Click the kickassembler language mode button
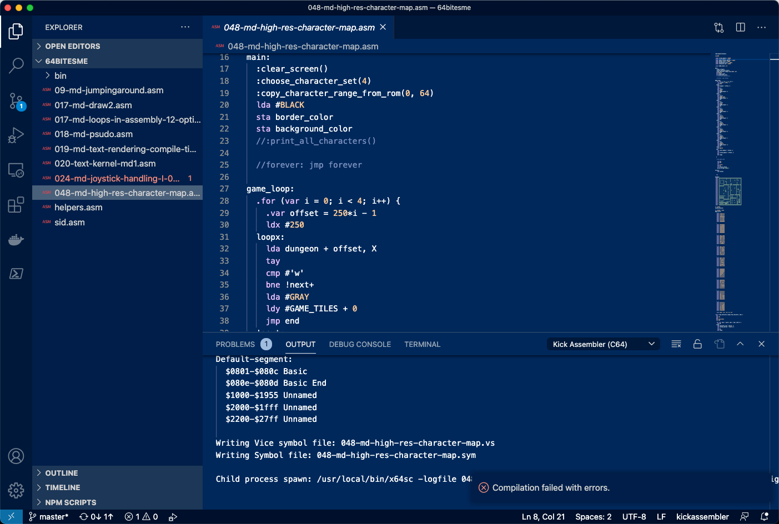Screen dimensions: 779x524 click(x=702, y=517)
